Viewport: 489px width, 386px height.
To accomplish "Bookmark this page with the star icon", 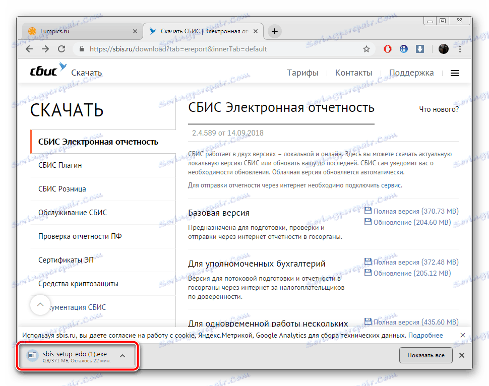I will [366, 49].
